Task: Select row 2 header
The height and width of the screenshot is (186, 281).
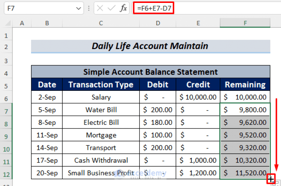Action: [x=6, y=46]
